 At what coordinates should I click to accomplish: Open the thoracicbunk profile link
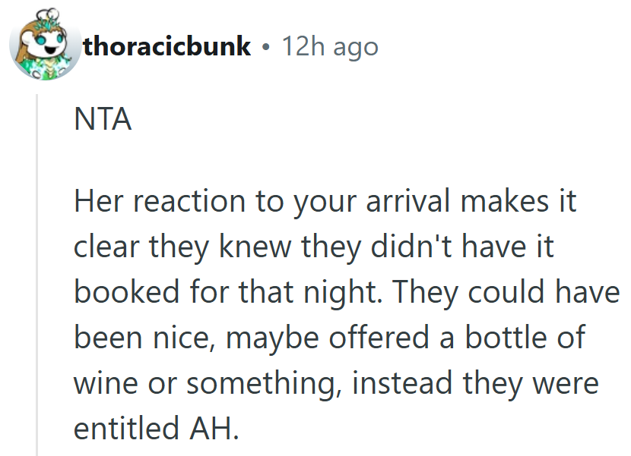click(x=166, y=47)
